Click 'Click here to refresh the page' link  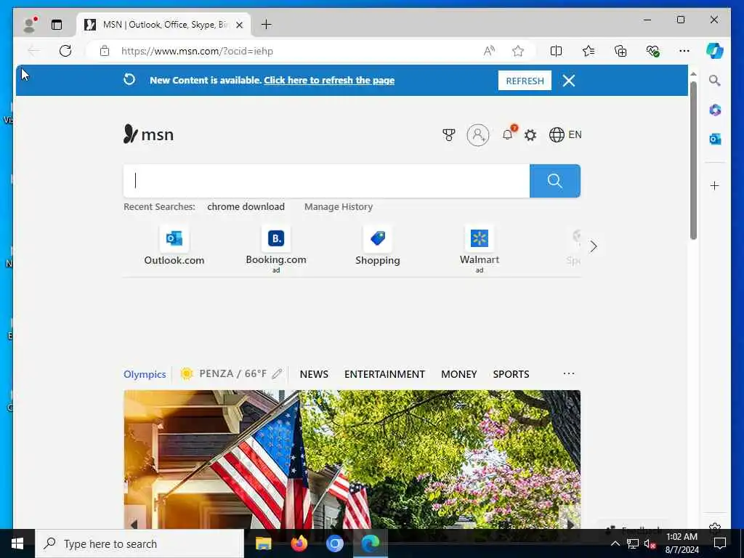pyautogui.click(x=329, y=80)
